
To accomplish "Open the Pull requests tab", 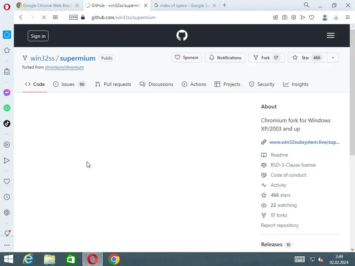I will click(113, 84).
